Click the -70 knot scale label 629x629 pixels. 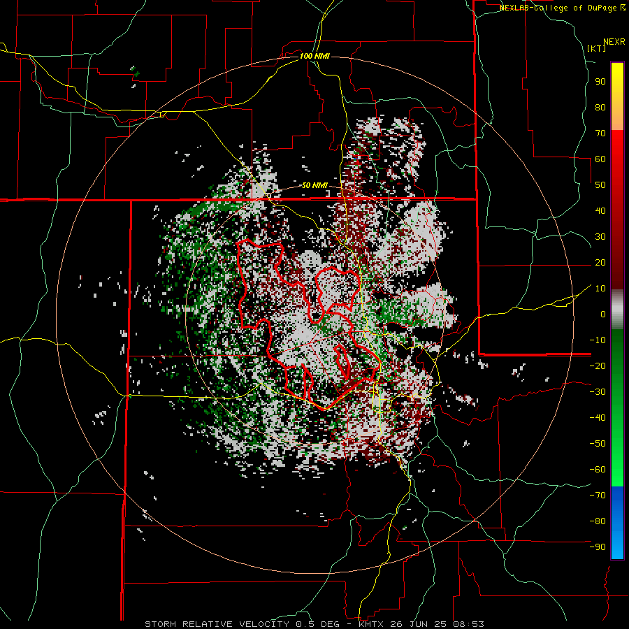pos(598,496)
